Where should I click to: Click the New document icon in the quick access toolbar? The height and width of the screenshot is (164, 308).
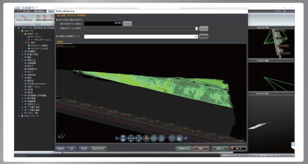pyautogui.click(x=23, y=8)
